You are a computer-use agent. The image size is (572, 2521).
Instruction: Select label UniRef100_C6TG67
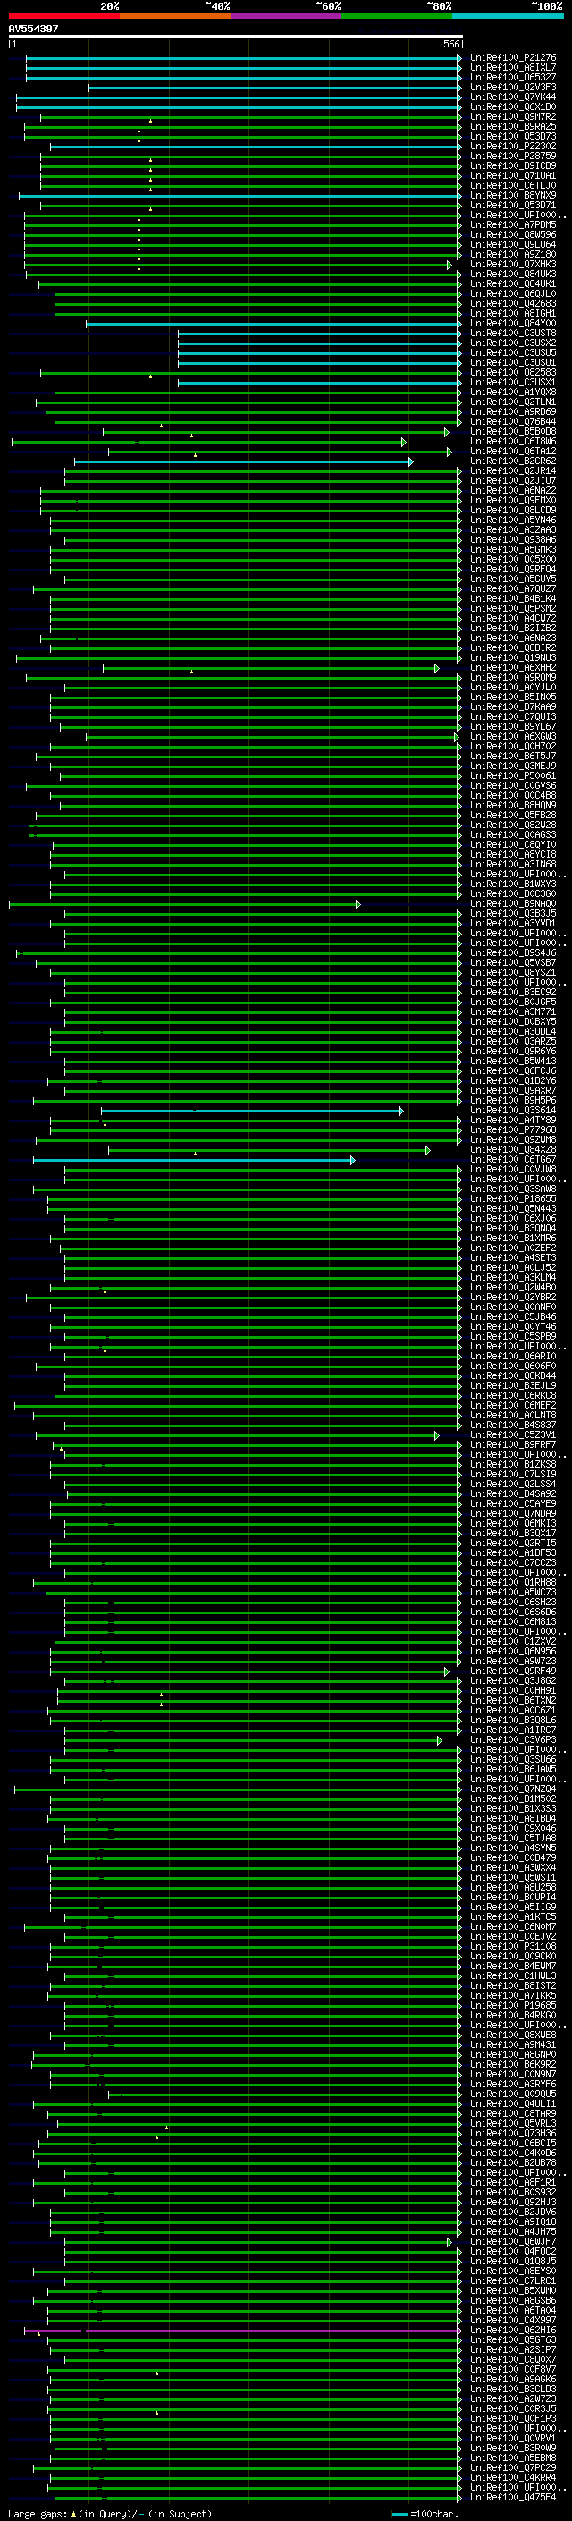pyautogui.click(x=513, y=1160)
